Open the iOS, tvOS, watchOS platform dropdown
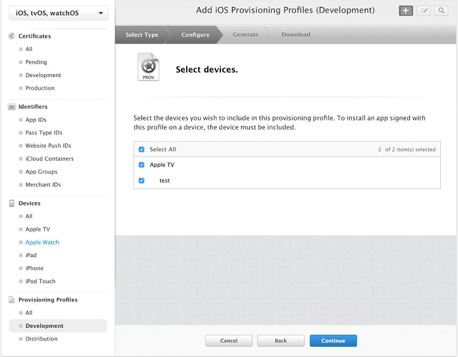 58,13
